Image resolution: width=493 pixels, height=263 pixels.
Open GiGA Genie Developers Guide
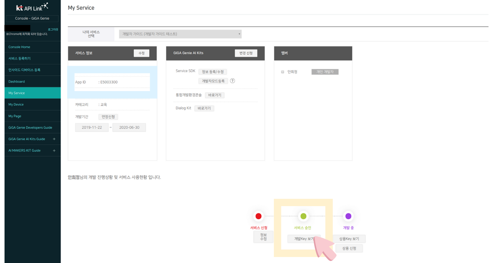coord(33,128)
